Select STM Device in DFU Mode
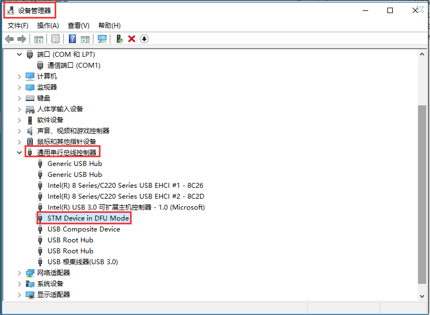 88,218
